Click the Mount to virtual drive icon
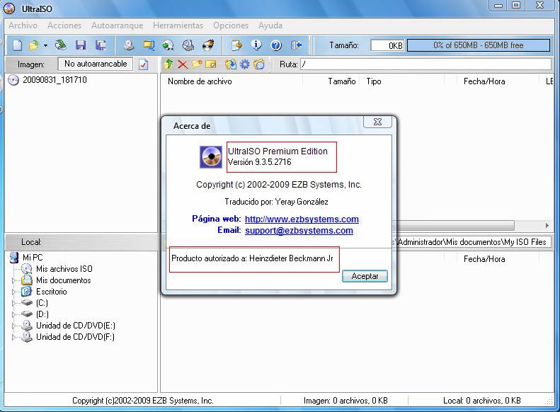Image resolution: width=560 pixels, height=412 pixels. (x=188, y=45)
